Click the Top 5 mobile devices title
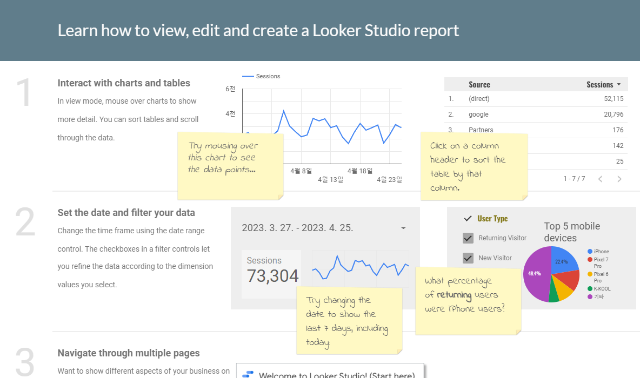This screenshot has width=640, height=378. point(572,232)
